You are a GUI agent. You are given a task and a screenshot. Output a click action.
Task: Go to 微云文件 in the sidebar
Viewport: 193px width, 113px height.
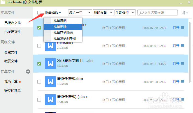click(x=11, y=61)
